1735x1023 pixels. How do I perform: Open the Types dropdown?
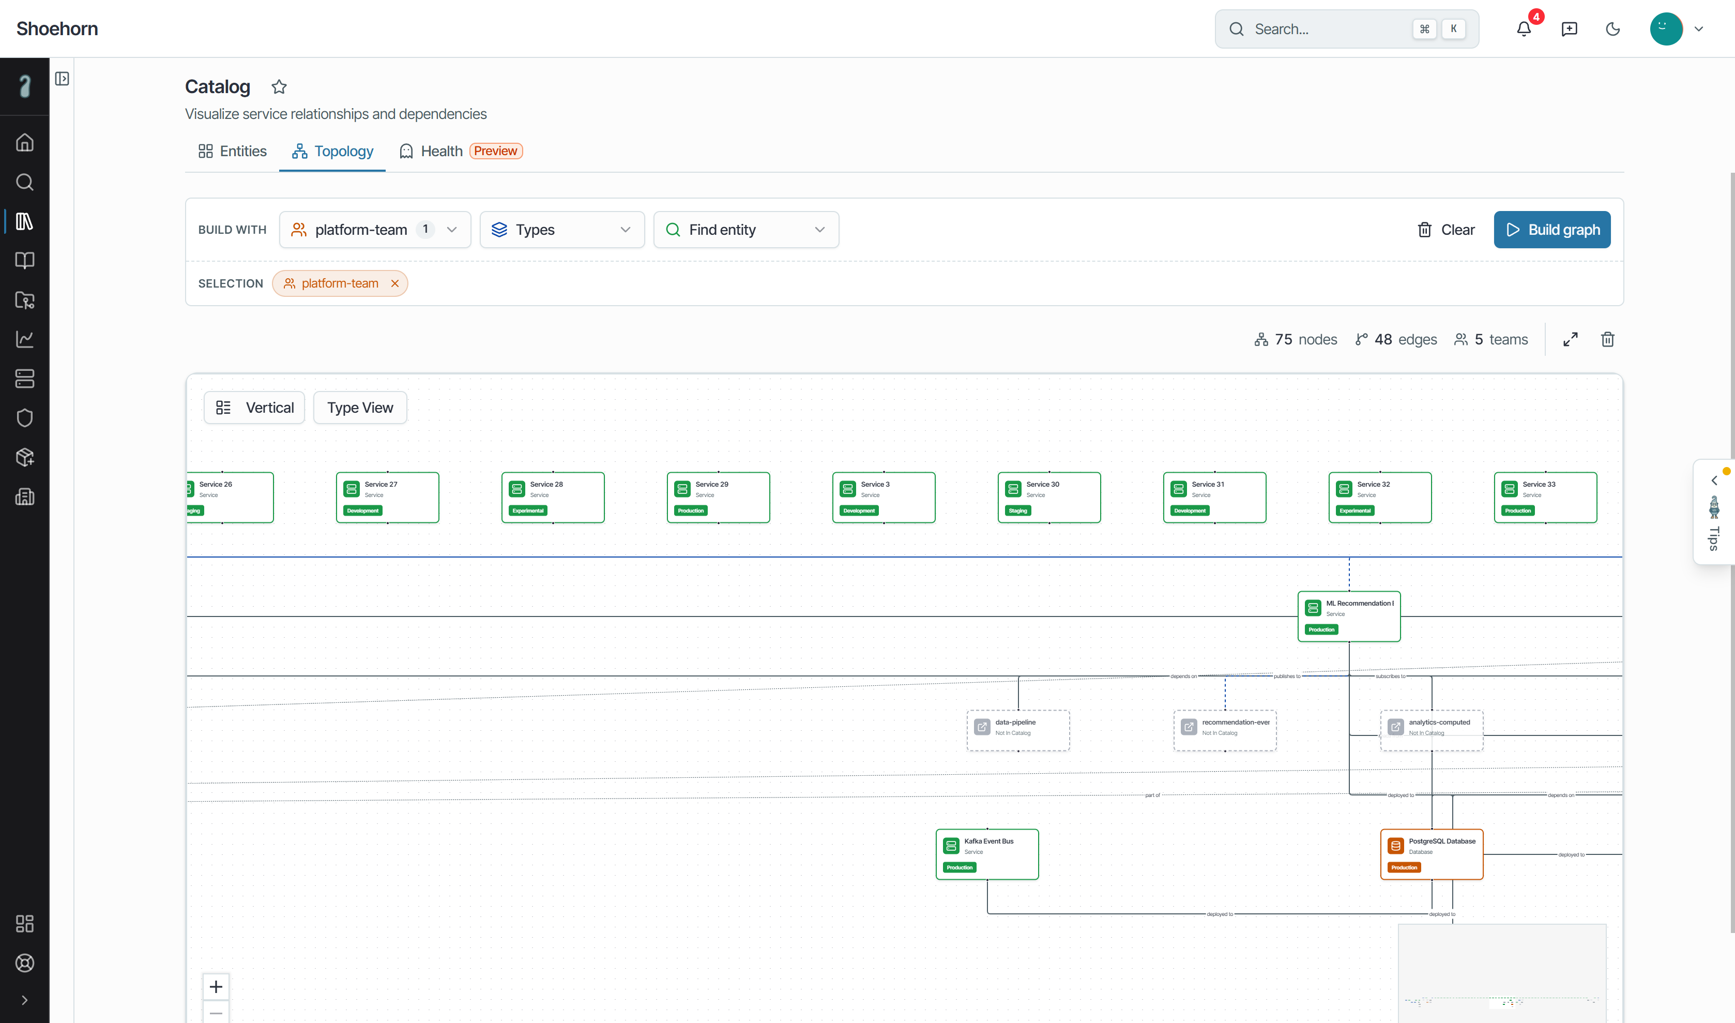[562, 230]
